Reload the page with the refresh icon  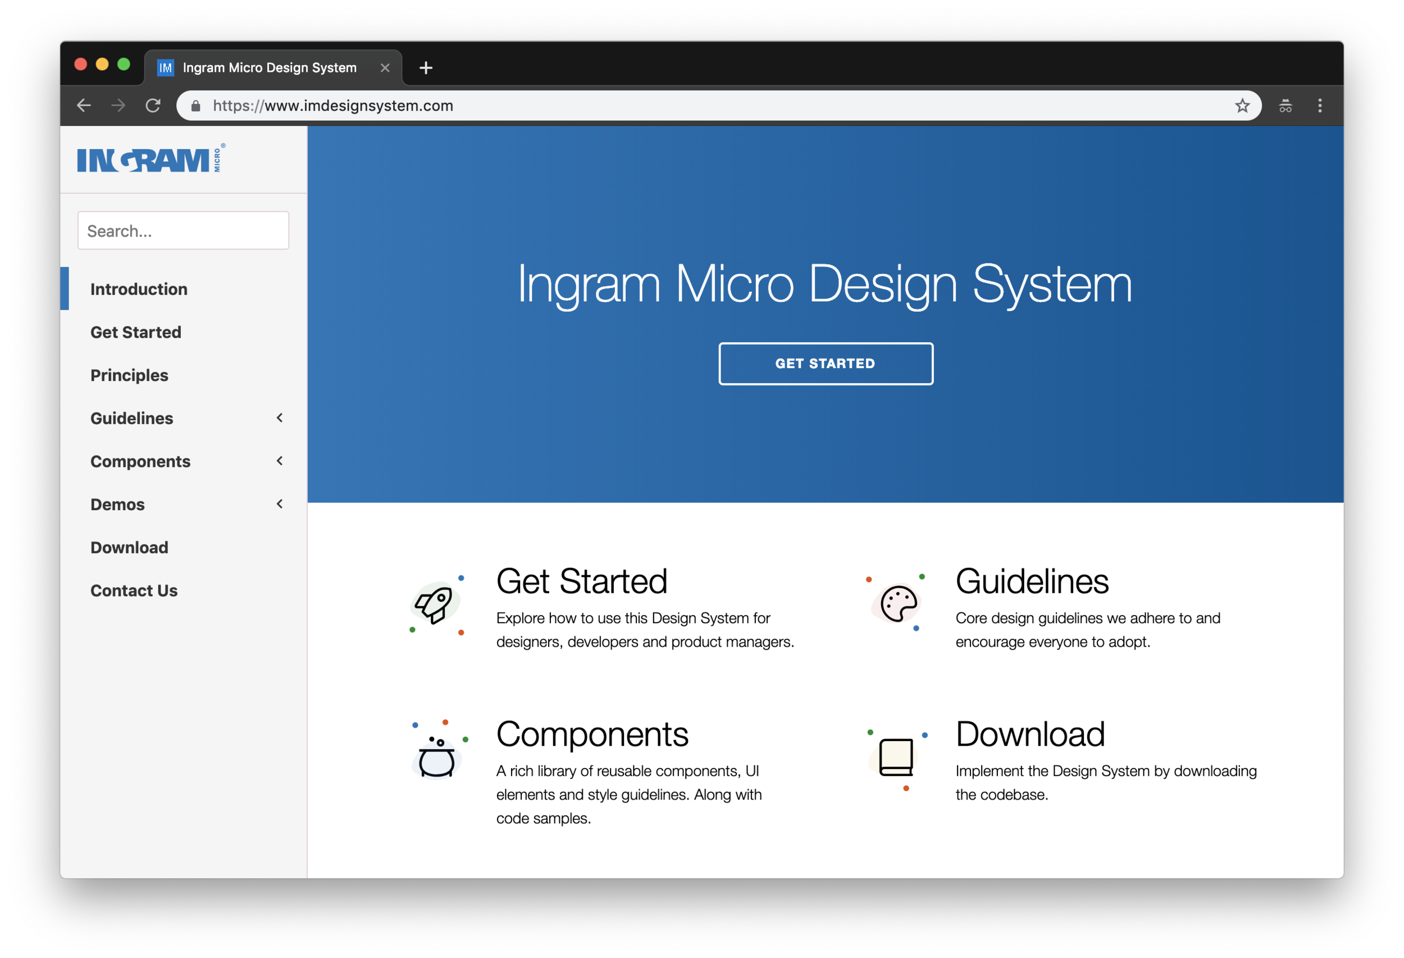click(153, 106)
